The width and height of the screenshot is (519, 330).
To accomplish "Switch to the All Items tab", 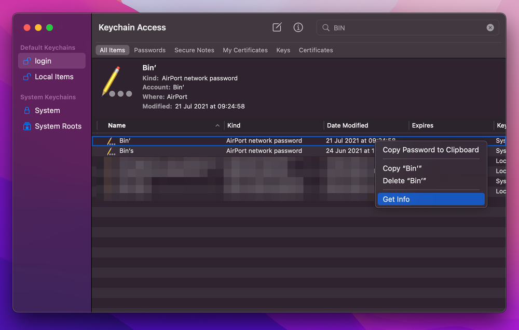I will (112, 50).
